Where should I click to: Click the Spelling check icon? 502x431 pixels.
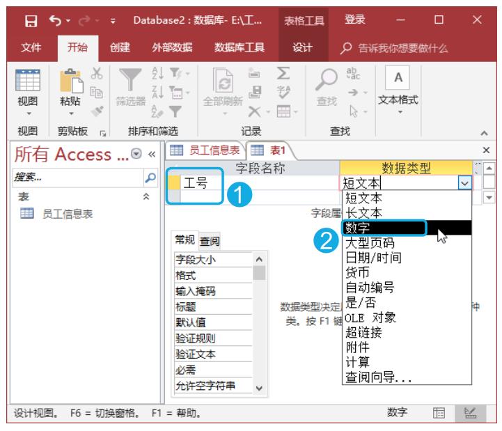pos(283,92)
